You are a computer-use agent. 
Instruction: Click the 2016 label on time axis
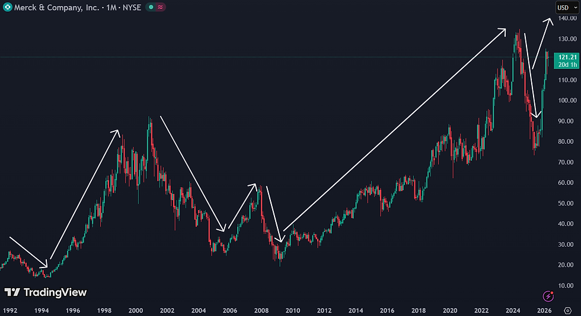pyautogui.click(x=387, y=311)
